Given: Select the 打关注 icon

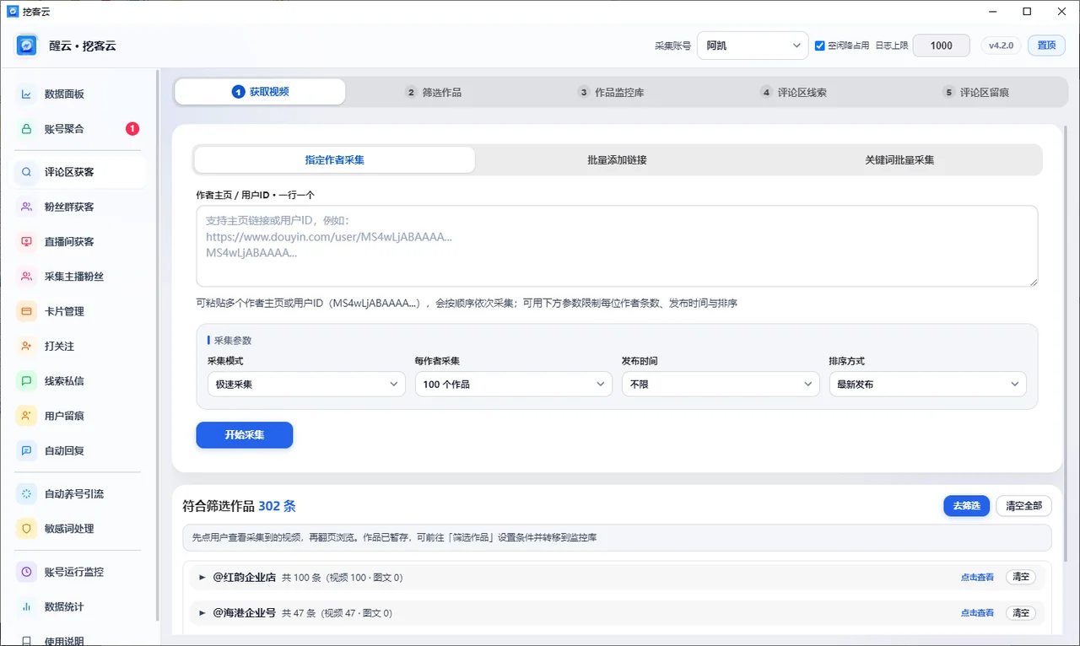Looking at the screenshot, I should pyautogui.click(x=27, y=347).
